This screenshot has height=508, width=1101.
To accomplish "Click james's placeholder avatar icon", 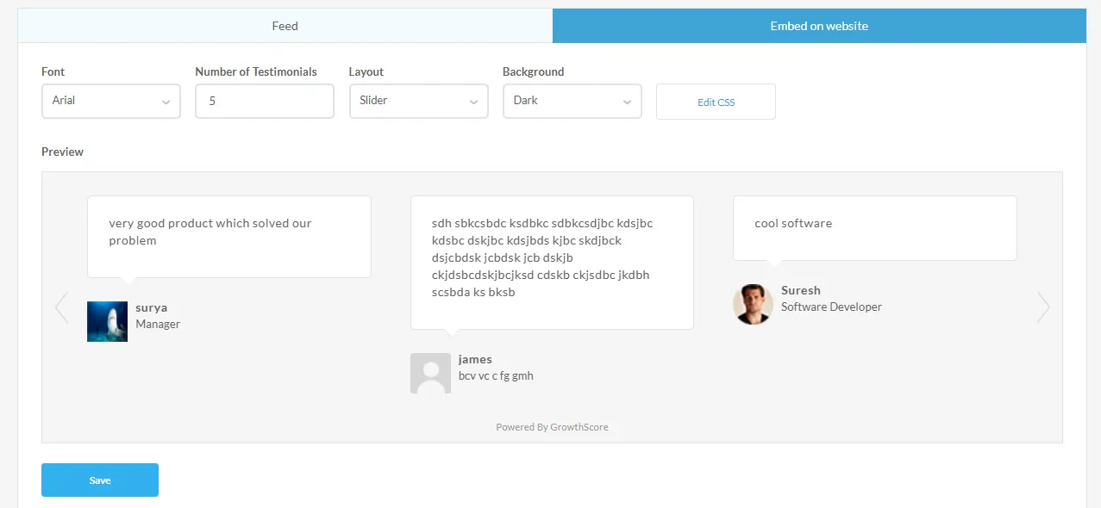I will [x=430, y=373].
